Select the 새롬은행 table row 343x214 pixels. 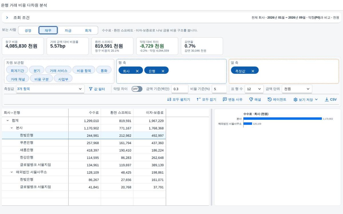(x=84, y=150)
